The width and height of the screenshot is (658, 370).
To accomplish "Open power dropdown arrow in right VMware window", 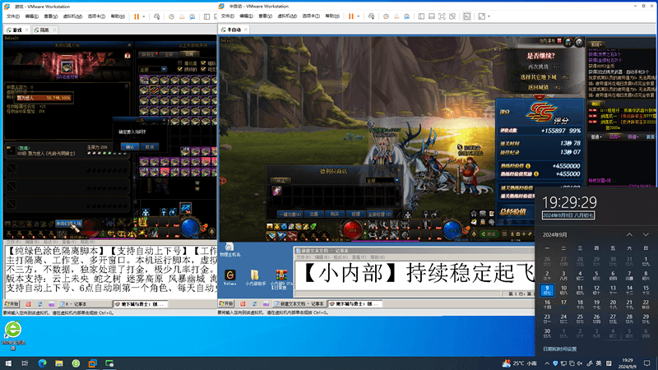I will 358,16.
